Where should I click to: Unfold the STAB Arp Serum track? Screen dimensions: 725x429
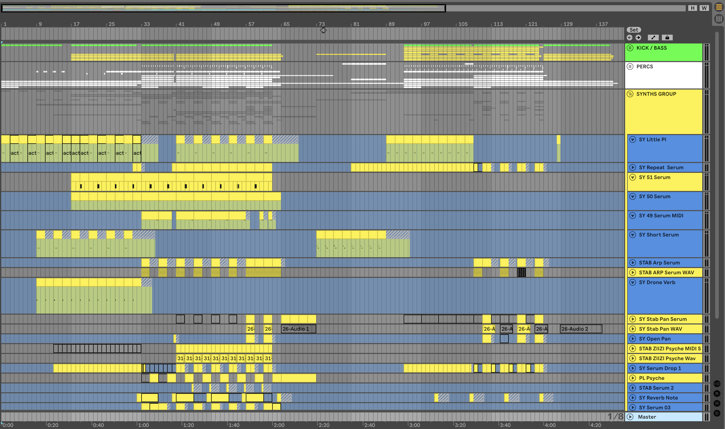click(x=633, y=263)
